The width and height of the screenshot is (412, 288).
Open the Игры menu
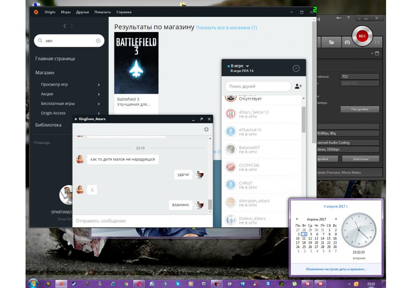tap(66, 12)
